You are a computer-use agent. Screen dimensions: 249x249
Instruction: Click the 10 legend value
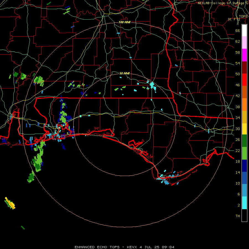[238, 183]
